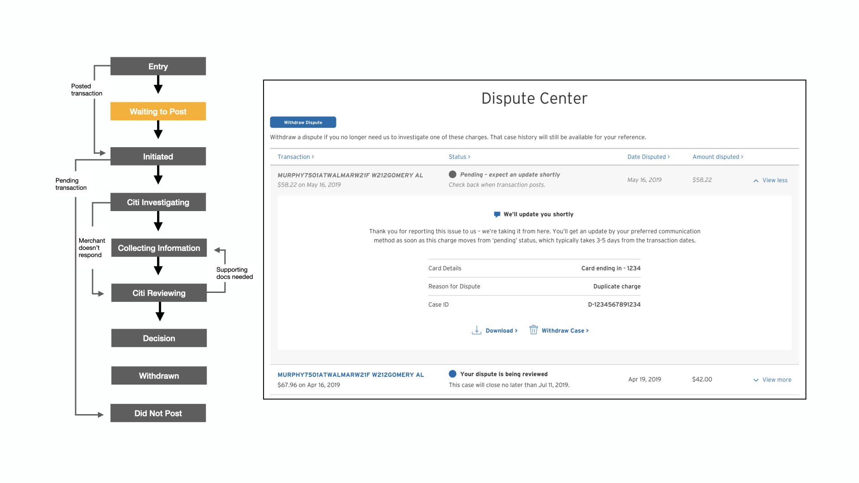
Task: Sort by Transaction column header
Action: pos(295,157)
